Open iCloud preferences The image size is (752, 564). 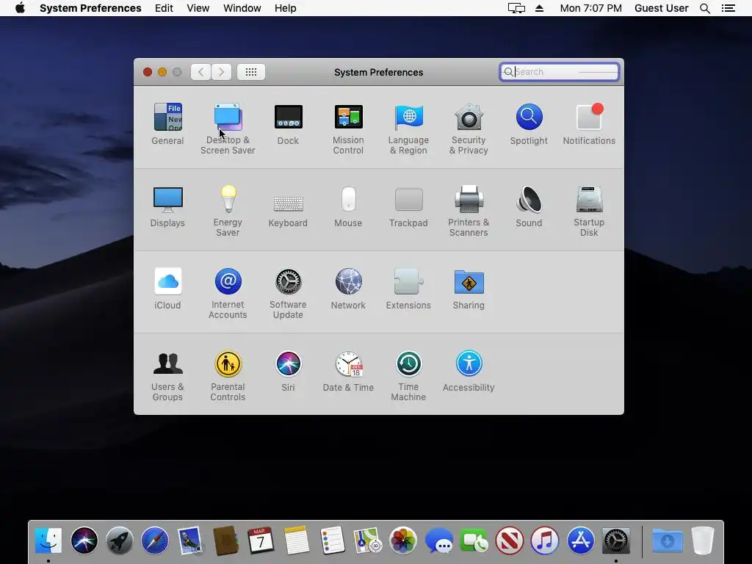click(167, 289)
